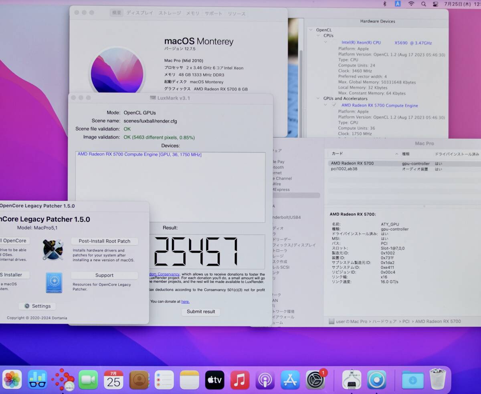
Task: Click Submit result in LuxMark
Action: point(201,312)
